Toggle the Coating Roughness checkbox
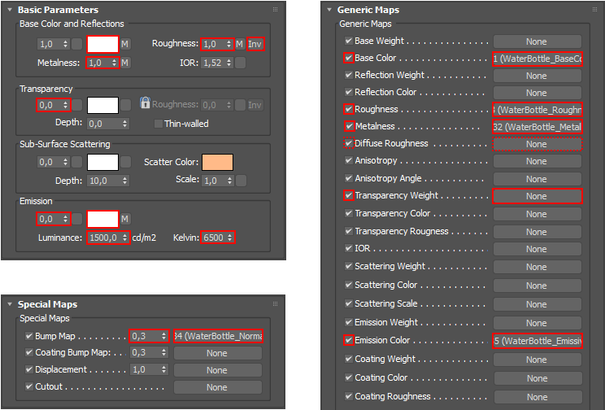Screen dimensions: 605x410 coord(349,396)
